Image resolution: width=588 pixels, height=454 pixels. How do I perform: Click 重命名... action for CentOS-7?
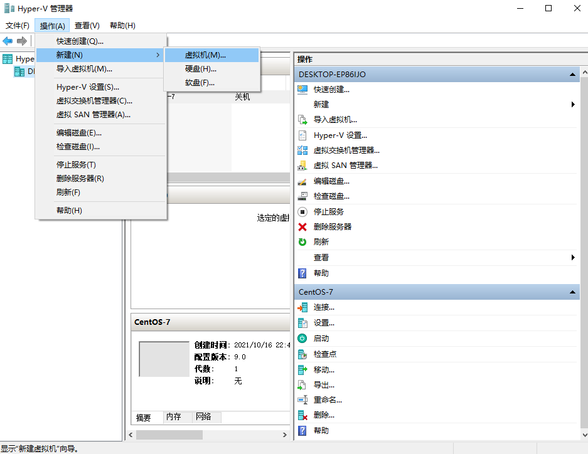(x=328, y=400)
